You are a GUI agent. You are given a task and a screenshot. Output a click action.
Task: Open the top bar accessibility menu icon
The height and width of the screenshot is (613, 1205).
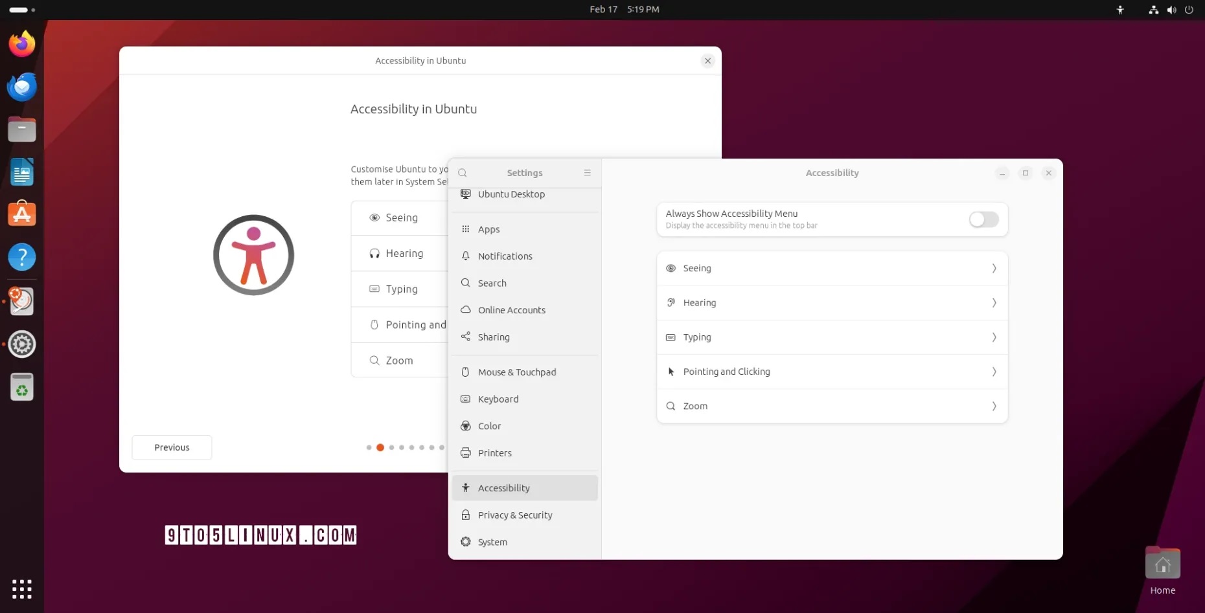[1120, 10]
